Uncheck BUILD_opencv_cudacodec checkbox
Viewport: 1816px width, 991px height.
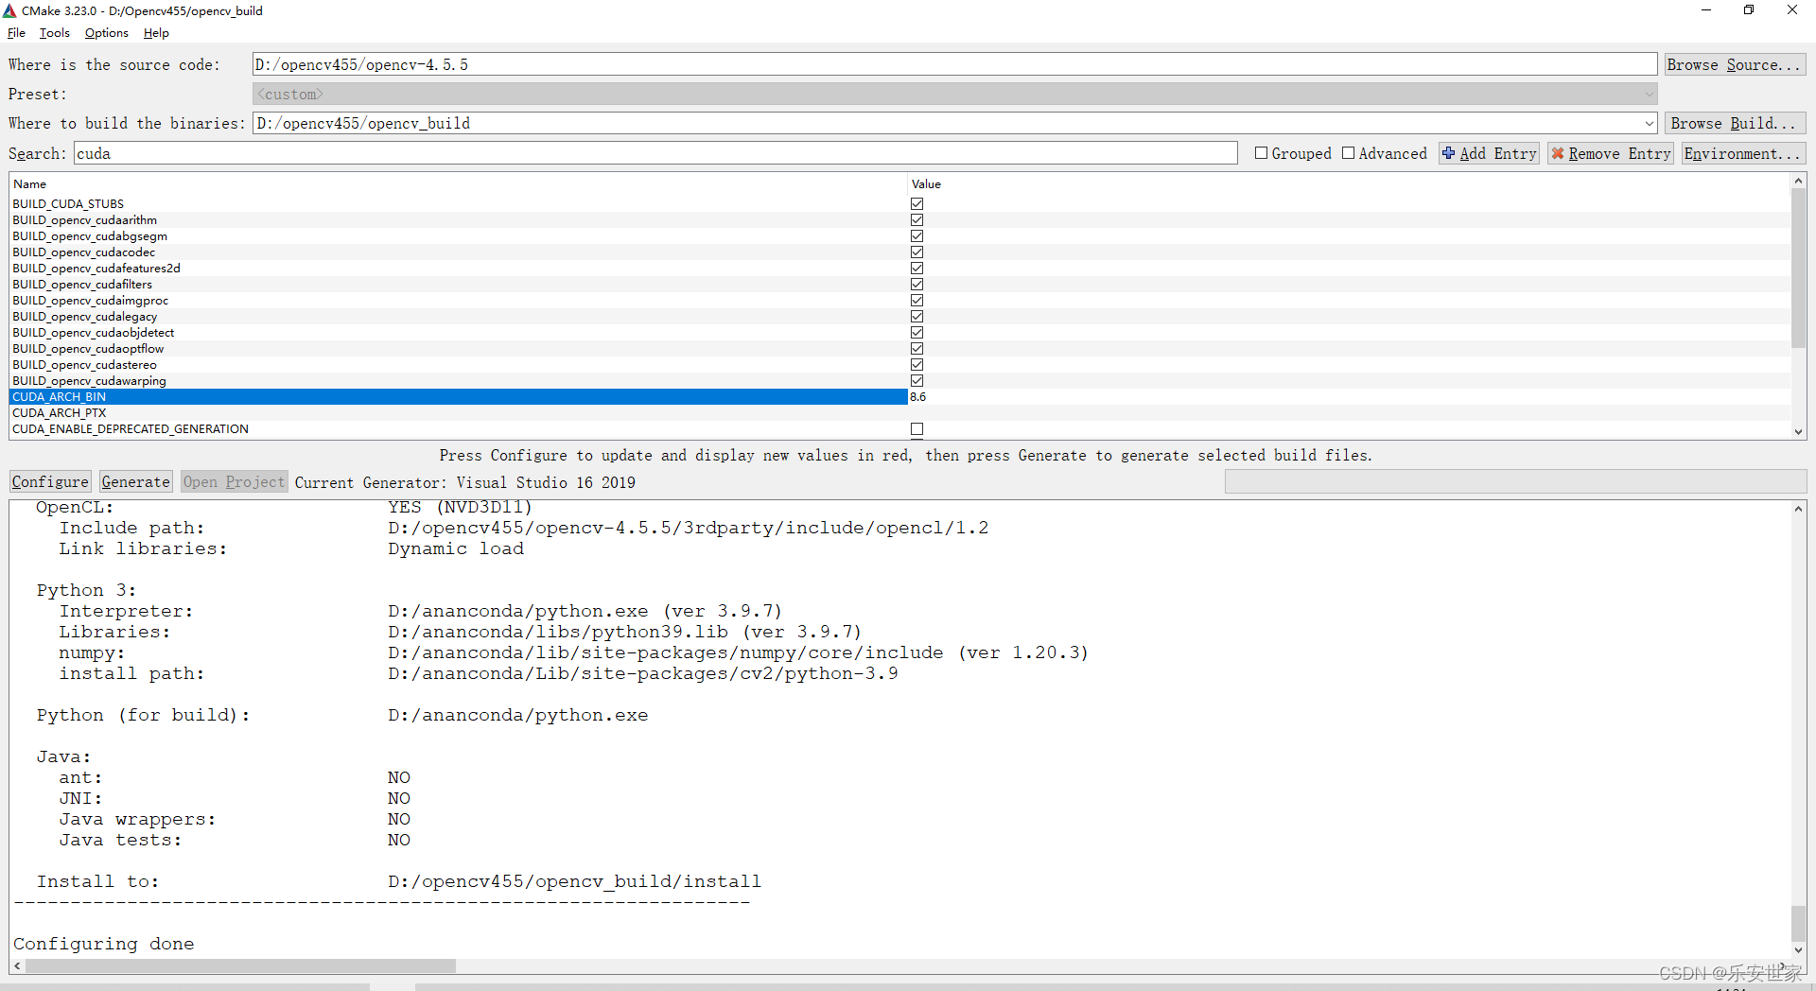coord(917,252)
